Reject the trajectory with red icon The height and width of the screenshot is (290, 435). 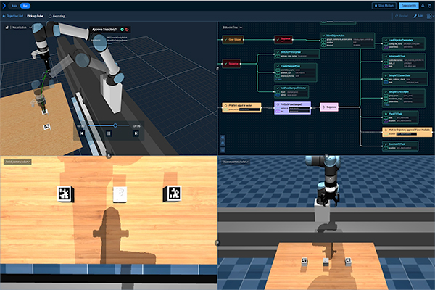tap(127, 30)
